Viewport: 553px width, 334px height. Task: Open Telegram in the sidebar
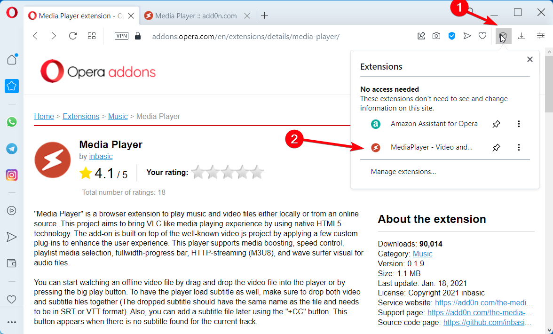coord(12,149)
